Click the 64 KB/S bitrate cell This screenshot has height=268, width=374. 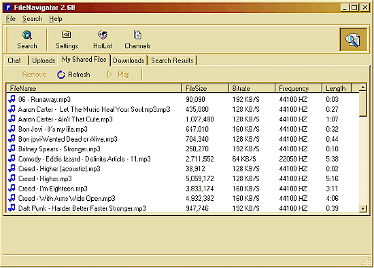(244, 159)
